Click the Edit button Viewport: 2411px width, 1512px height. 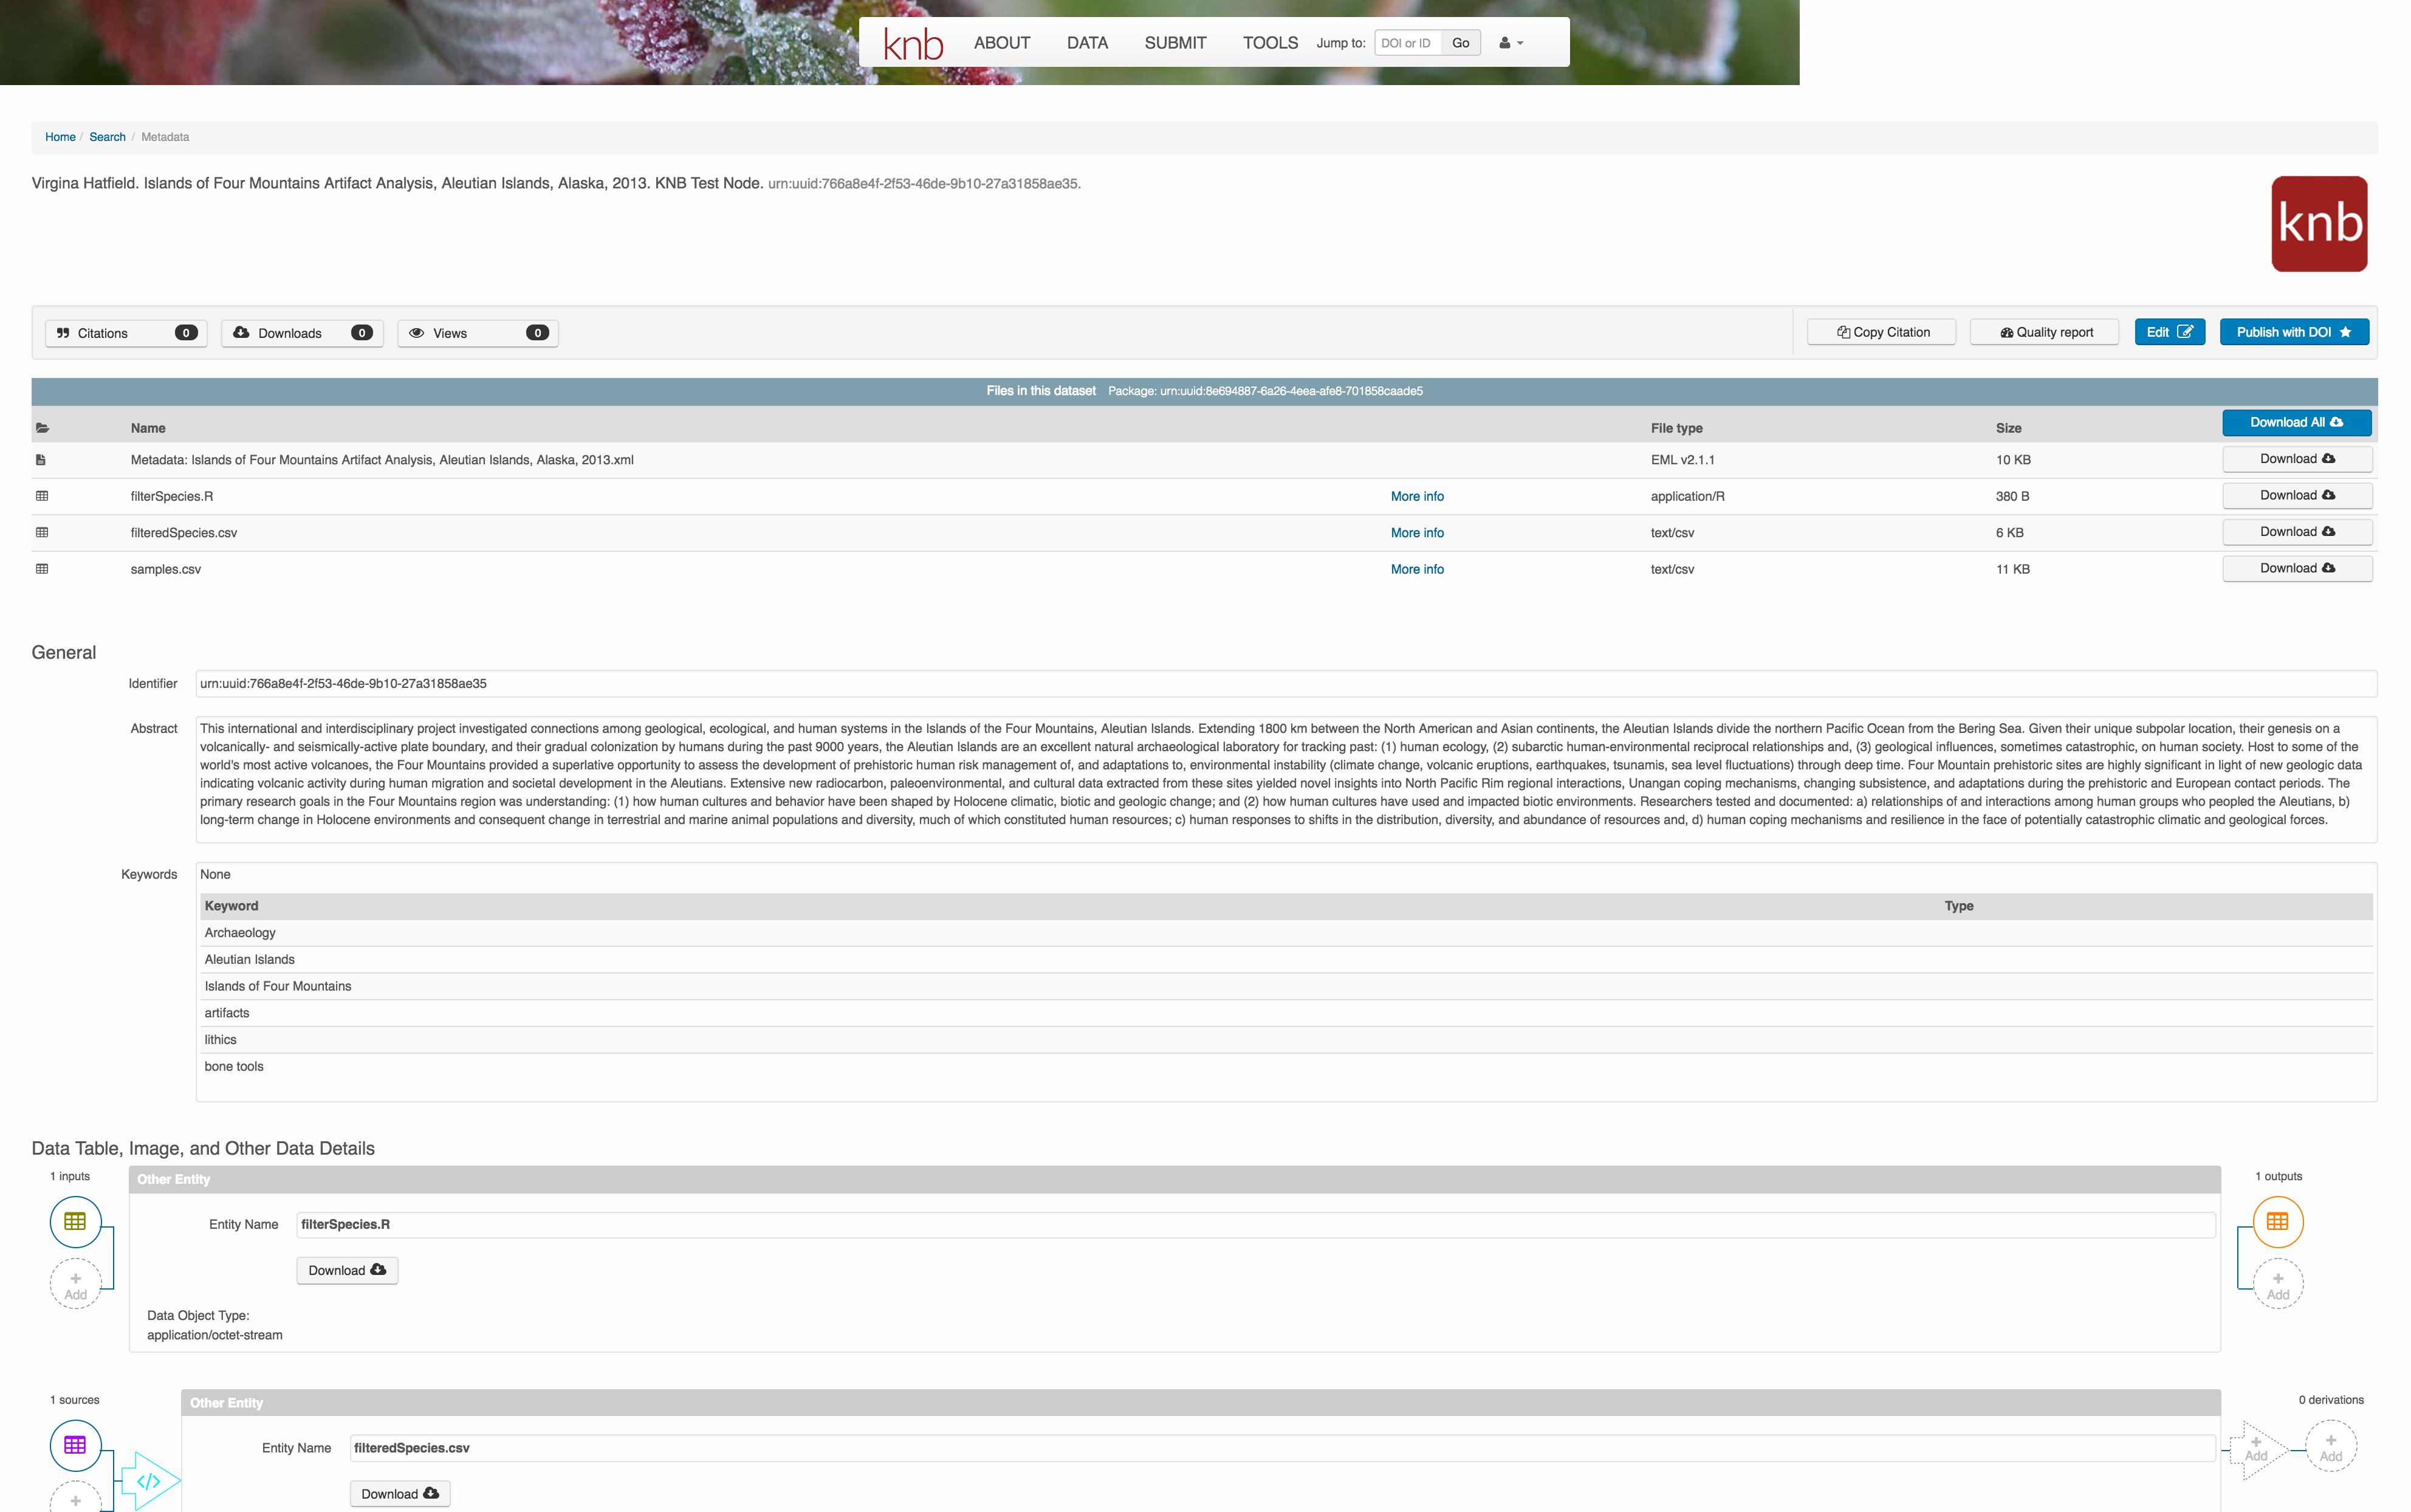2169,332
